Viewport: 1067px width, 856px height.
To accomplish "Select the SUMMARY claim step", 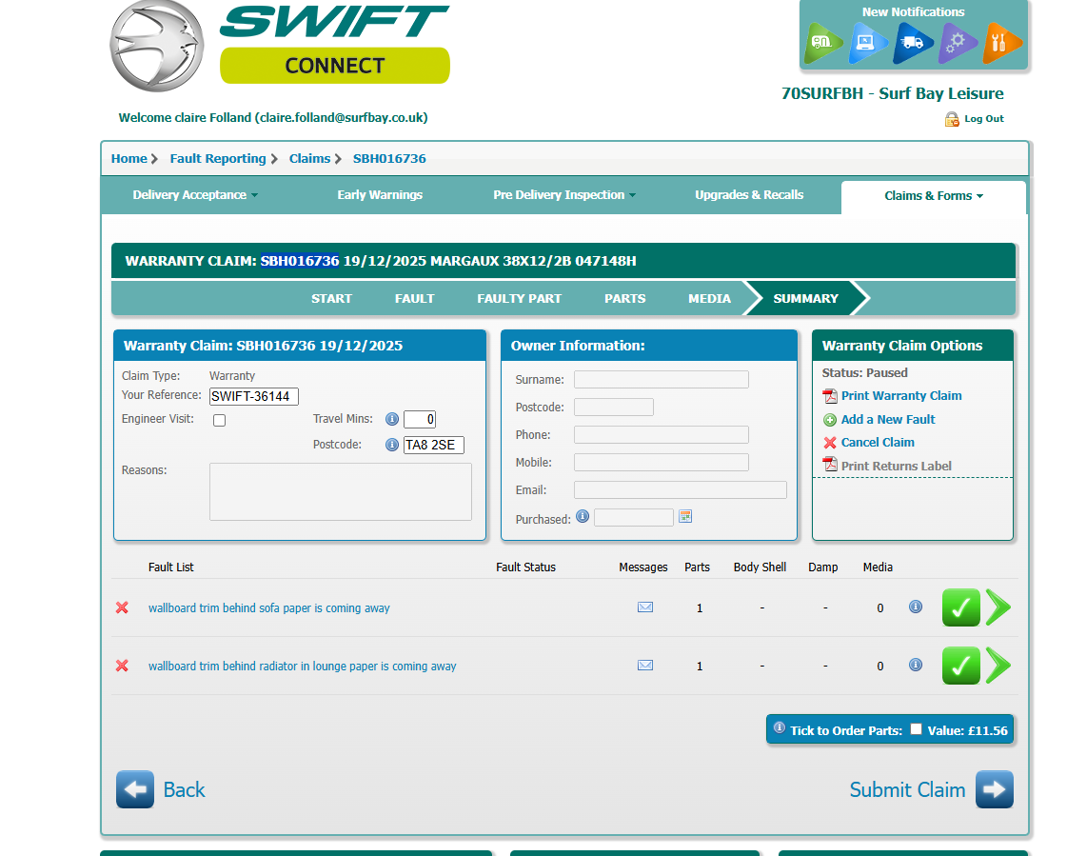I will [x=805, y=298].
